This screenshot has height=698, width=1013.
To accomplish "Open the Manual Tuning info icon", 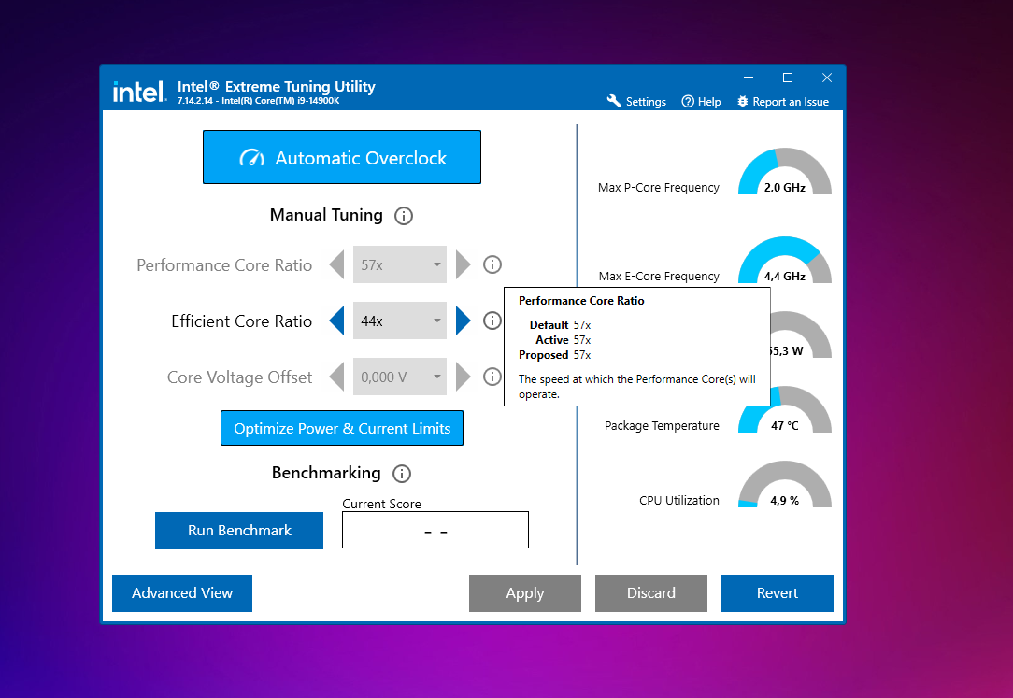I will point(404,216).
